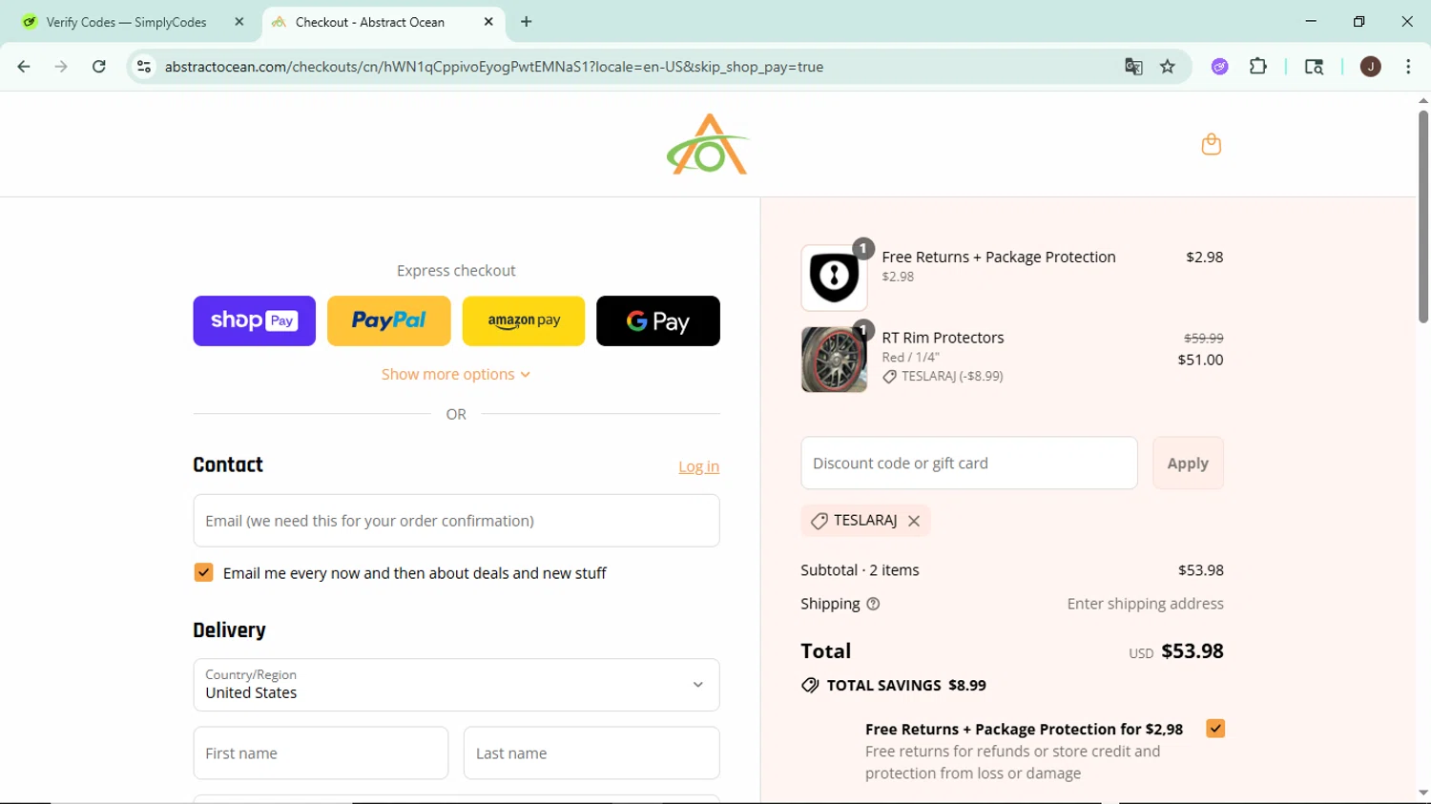
Task: Open the Extensions puzzle menu
Action: (1258, 67)
